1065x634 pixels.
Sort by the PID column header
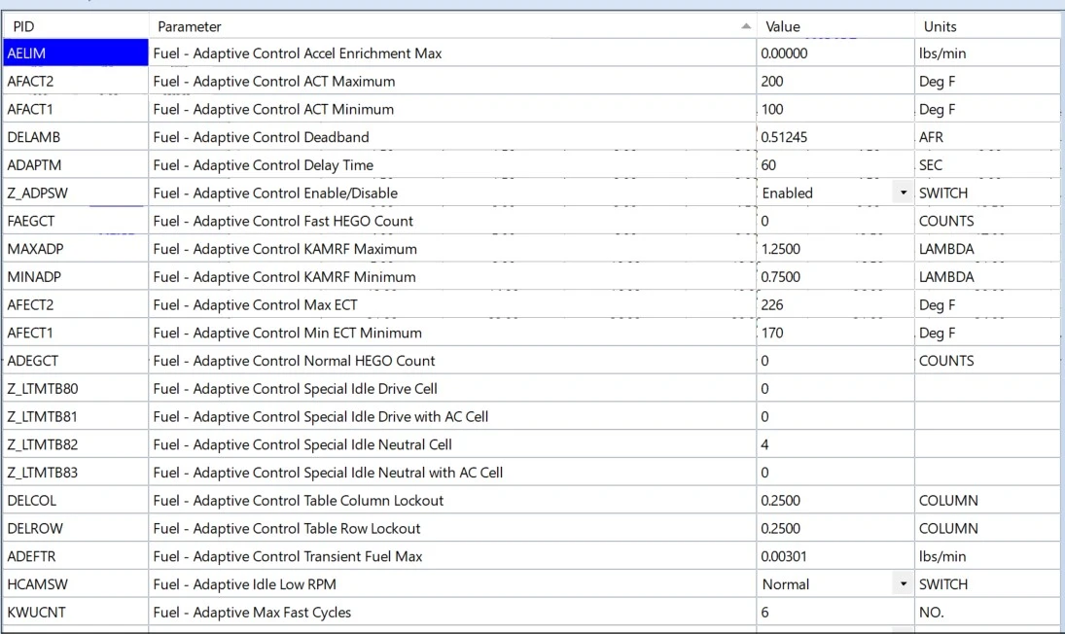coord(76,26)
